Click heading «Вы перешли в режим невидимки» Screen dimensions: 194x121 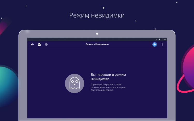click(x=108, y=77)
